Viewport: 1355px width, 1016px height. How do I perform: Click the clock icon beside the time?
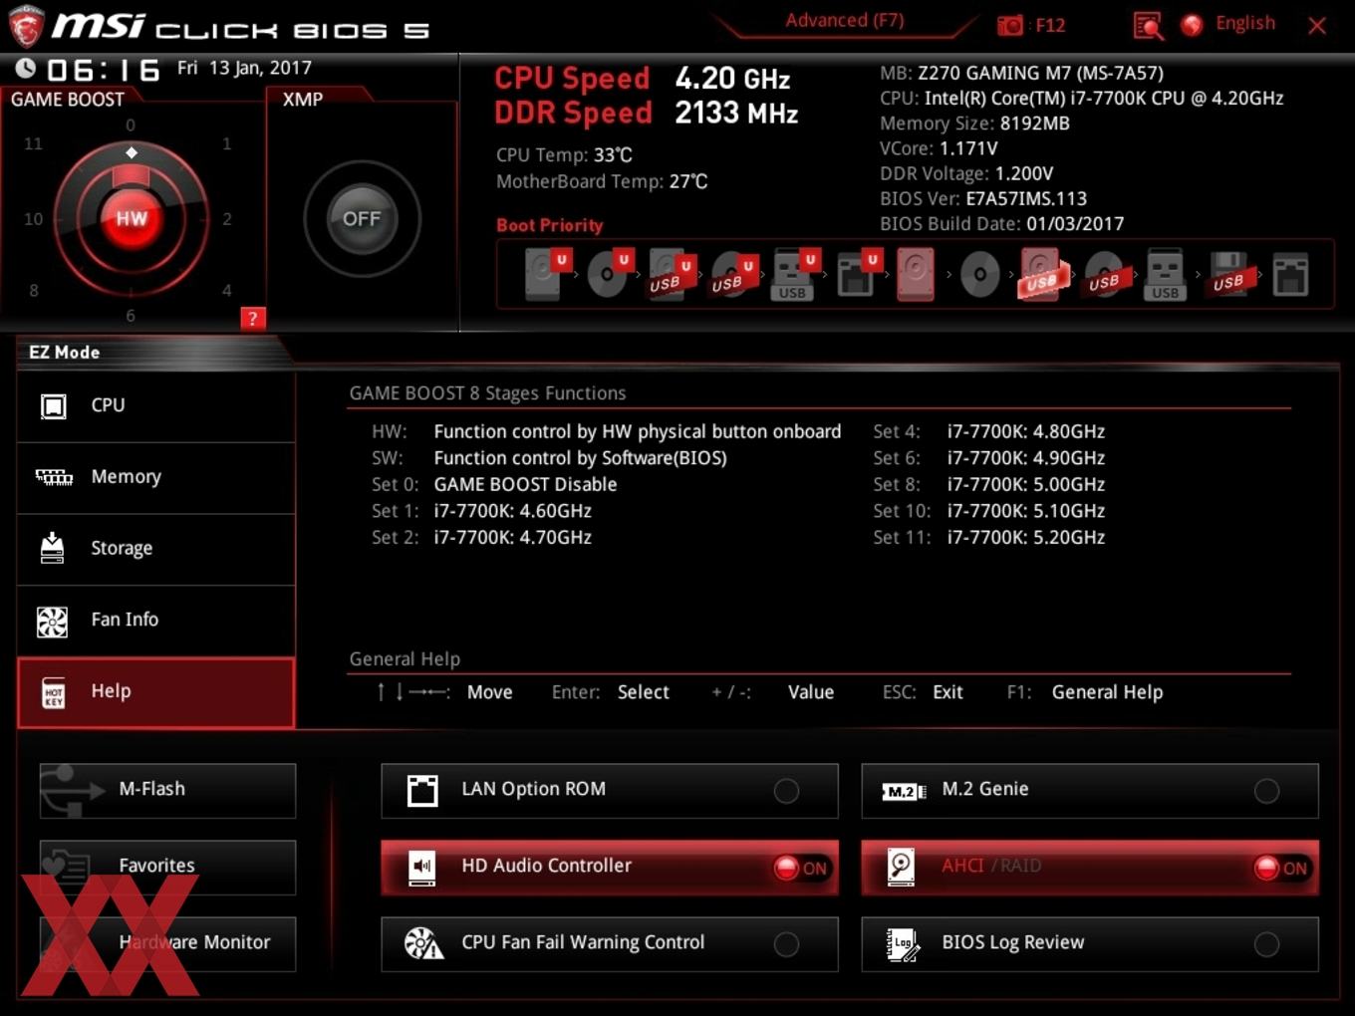tap(26, 69)
